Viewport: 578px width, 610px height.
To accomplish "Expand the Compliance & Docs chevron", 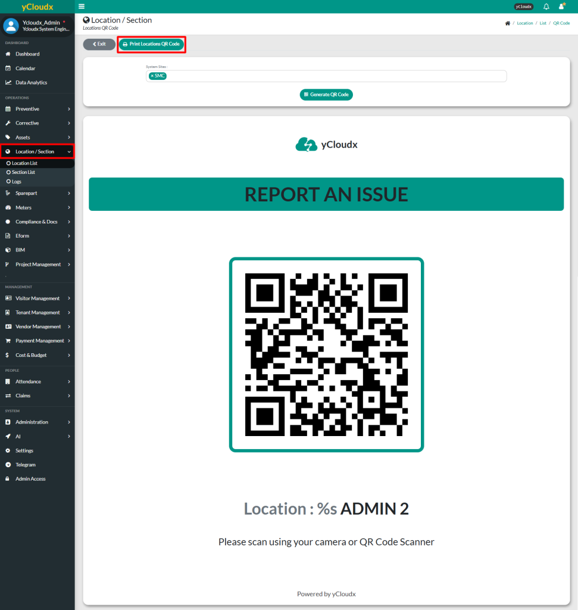I will point(69,222).
